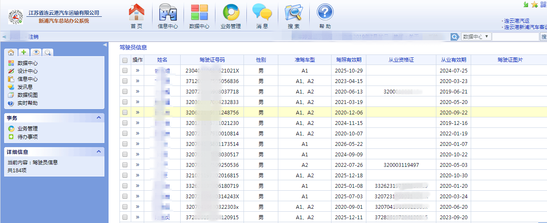Sort by 驾照有效期 column header
This screenshot has height=223, width=547.
348,60
